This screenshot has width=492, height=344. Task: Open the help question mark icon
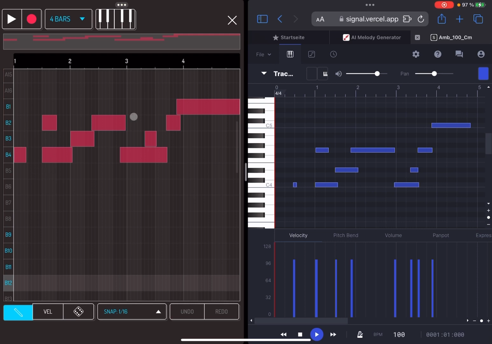click(438, 54)
